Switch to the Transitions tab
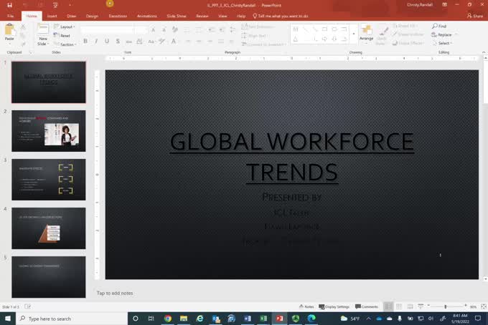488x325 pixels. 118,16
